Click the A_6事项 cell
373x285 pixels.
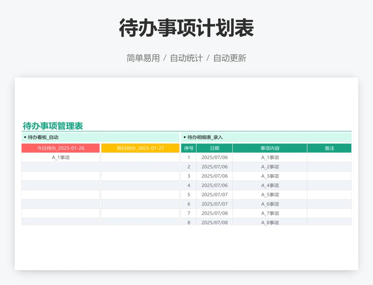coord(270,204)
